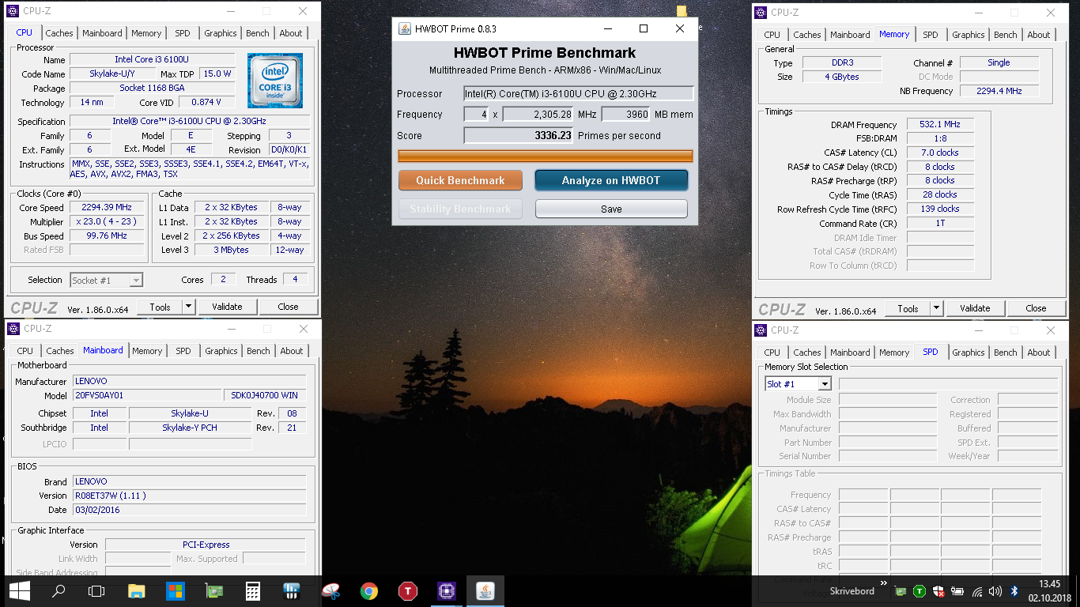The image size is (1080, 607).
Task: Click Validate in CPU-Z Memory window
Action: [x=975, y=308]
